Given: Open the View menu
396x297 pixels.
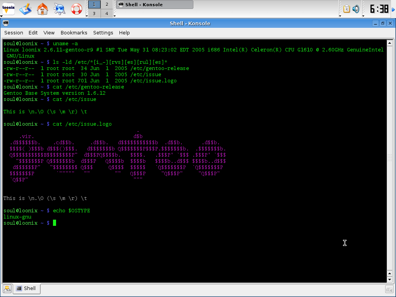Looking at the screenshot, I should tap(49, 33).
